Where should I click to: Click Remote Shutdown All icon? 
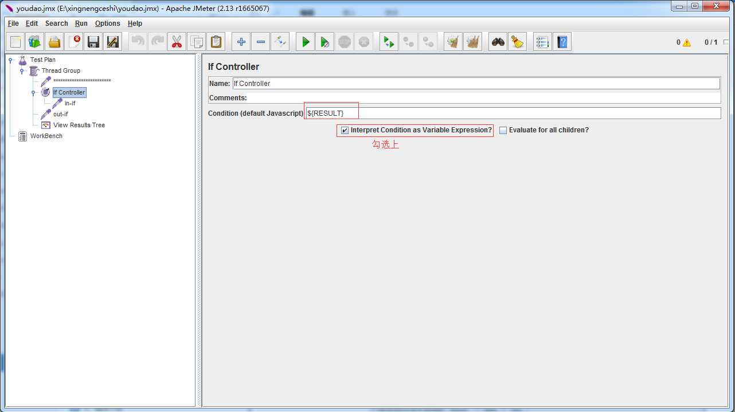(x=428, y=42)
